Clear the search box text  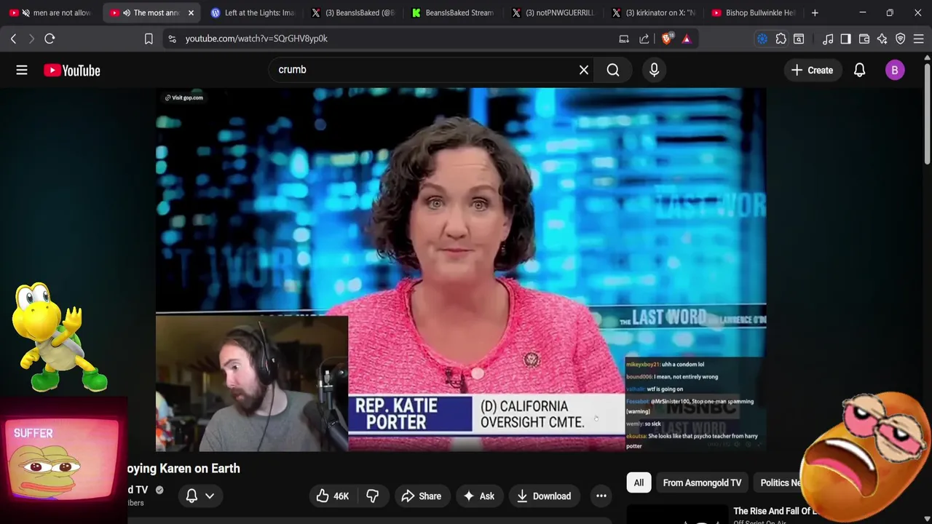(x=583, y=70)
